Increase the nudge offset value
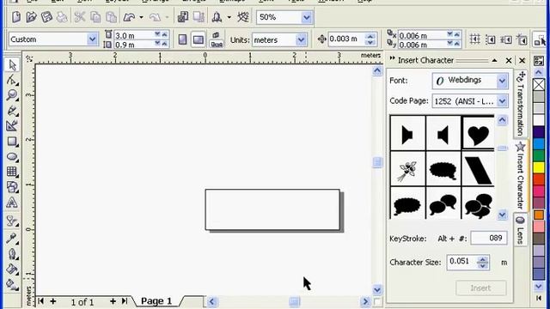Image resolution: width=550 pixels, height=309 pixels. tap(370, 36)
